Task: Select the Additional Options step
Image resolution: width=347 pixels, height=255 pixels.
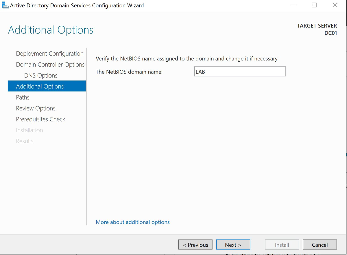Action: pos(40,86)
